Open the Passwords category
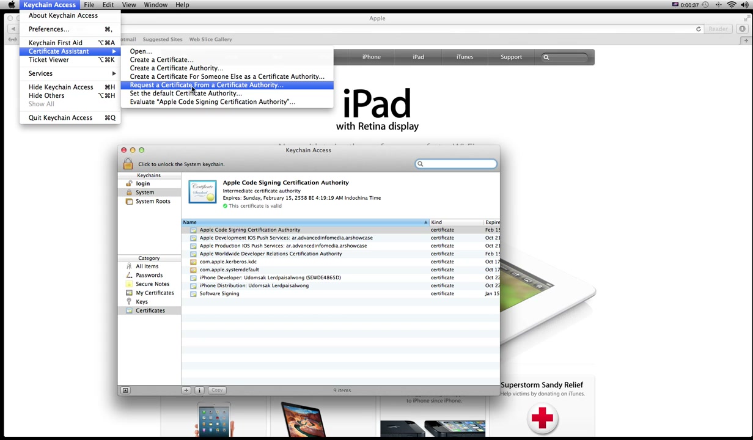The width and height of the screenshot is (753, 440). click(149, 275)
